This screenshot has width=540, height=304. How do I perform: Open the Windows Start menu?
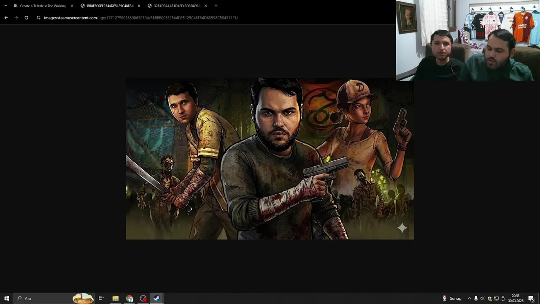coord(7,299)
